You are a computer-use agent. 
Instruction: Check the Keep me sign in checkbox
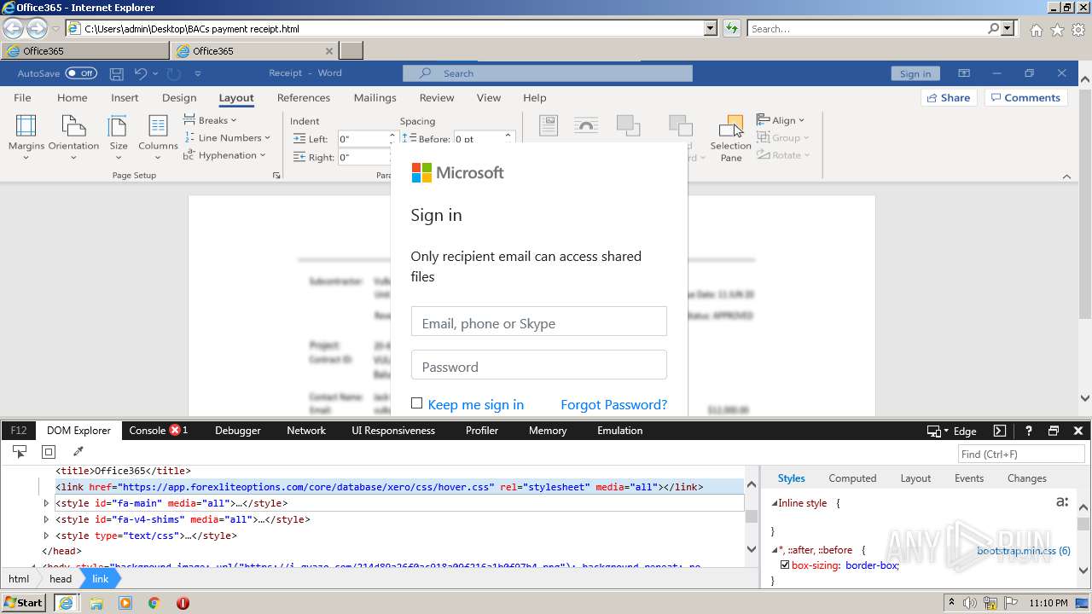416,403
